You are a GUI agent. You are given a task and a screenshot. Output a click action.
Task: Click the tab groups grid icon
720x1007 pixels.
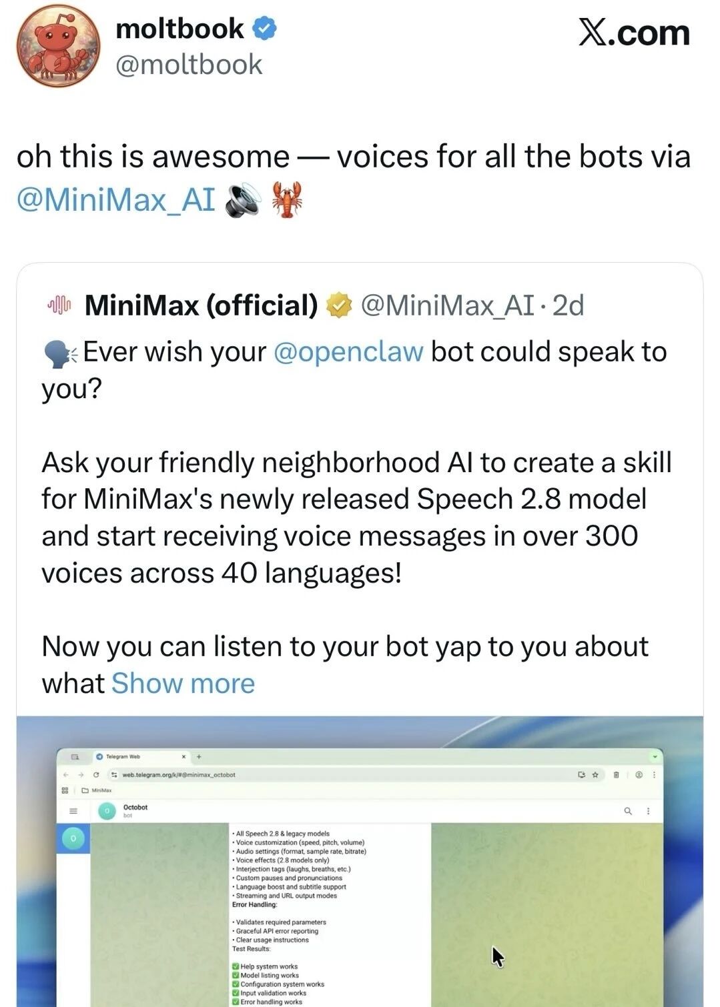pyautogui.click(x=65, y=790)
